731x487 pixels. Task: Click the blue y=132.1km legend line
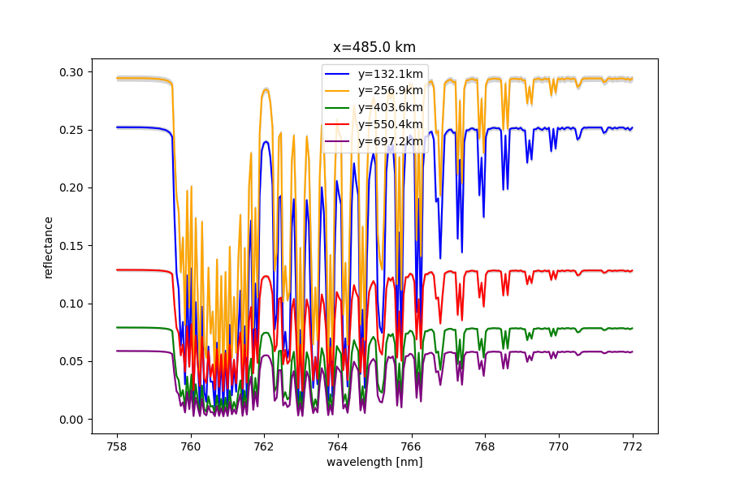pyautogui.click(x=336, y=74)
